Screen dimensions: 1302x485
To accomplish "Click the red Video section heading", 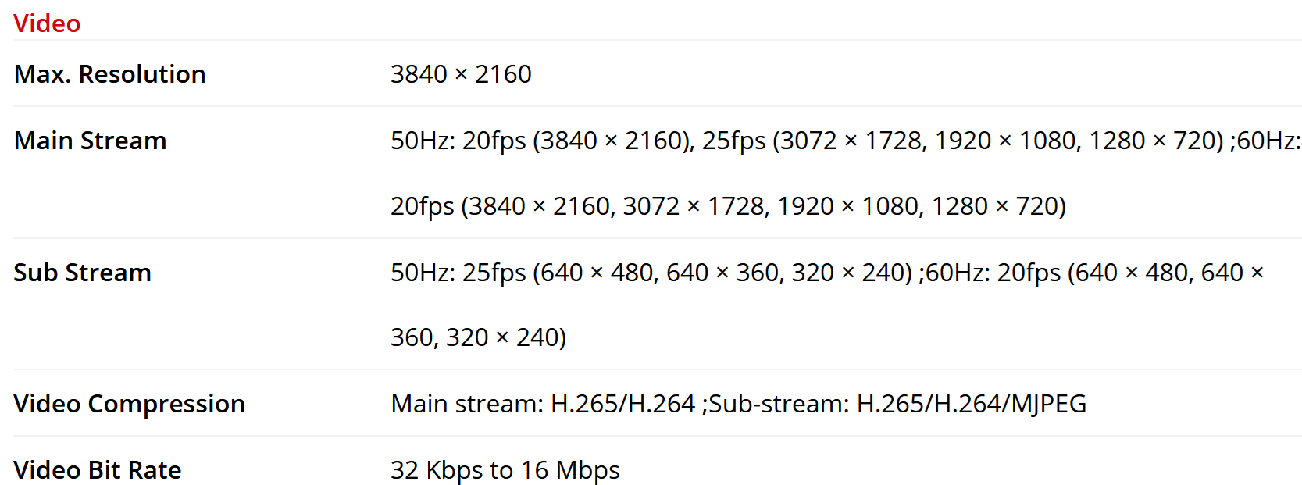I will click(x=47, y=23).
